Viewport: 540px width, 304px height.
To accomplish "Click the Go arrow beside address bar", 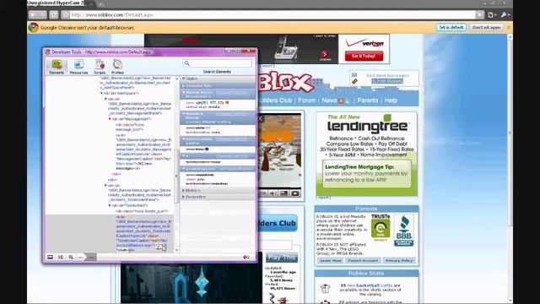I will (479, 15).
